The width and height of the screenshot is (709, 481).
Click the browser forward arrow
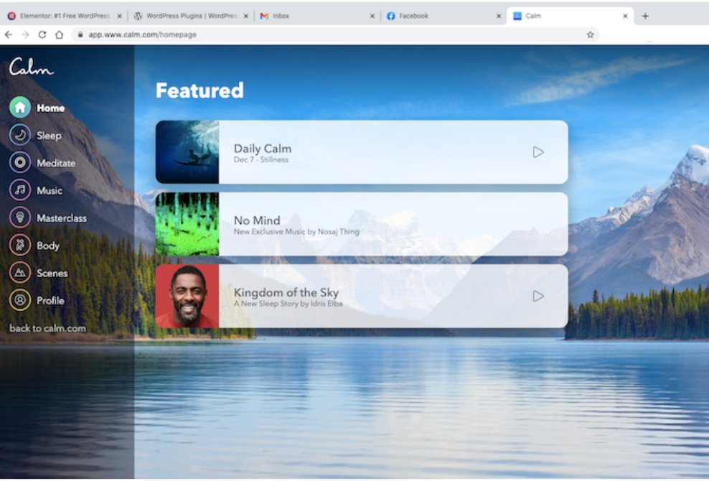pos(25,34)
